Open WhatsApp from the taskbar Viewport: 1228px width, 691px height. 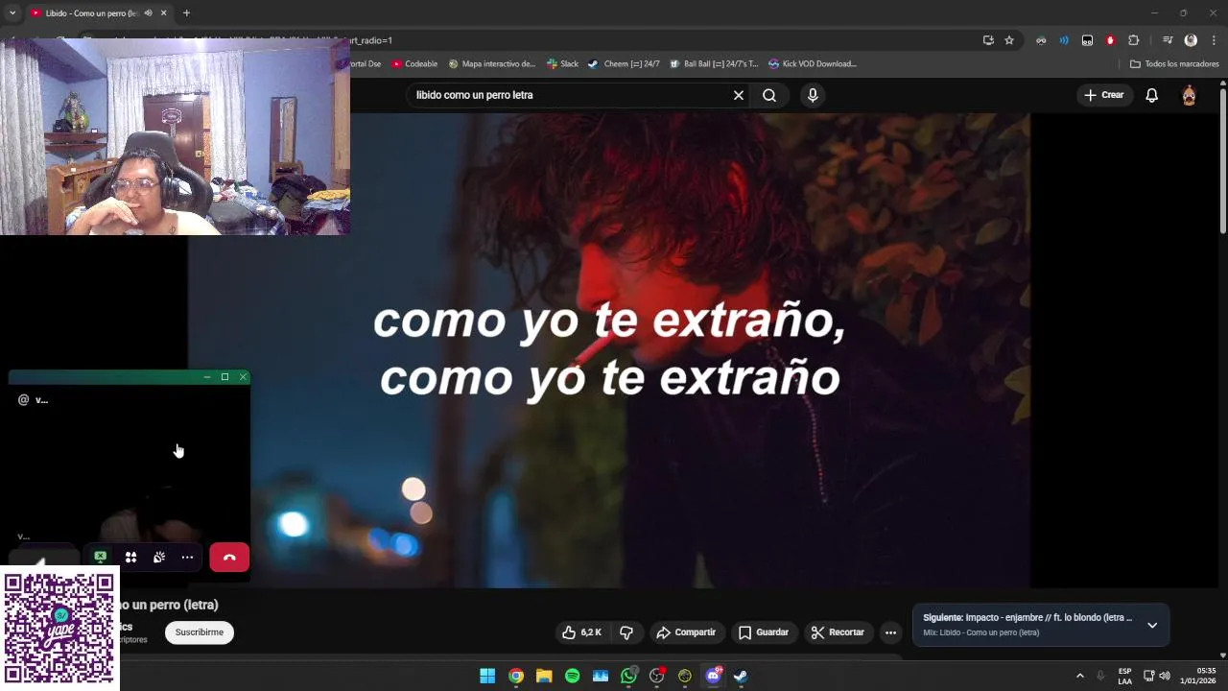(x=628, y=676)
